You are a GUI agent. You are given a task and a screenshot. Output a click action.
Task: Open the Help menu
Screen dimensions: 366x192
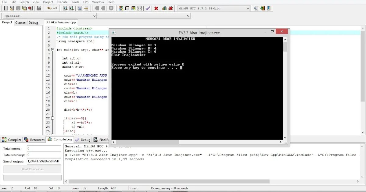[111, 2]
